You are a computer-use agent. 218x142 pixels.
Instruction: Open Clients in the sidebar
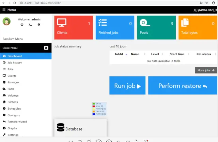coord(26,76)
